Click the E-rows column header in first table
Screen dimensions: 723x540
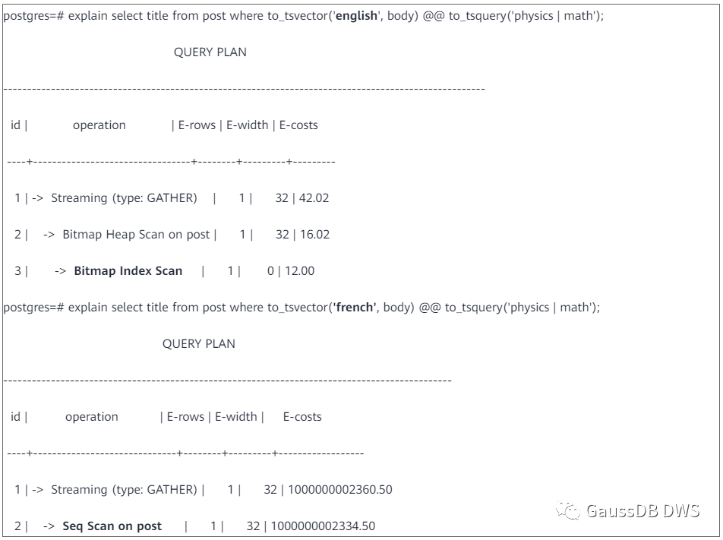[197, 125]
